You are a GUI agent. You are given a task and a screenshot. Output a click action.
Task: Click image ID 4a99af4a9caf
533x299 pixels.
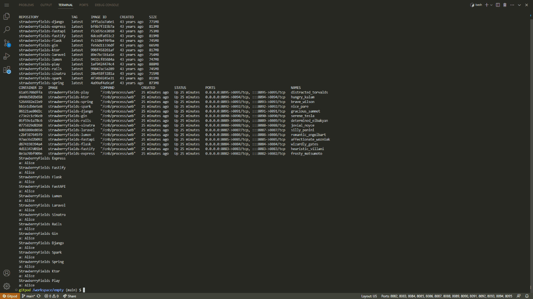[102, 83]
